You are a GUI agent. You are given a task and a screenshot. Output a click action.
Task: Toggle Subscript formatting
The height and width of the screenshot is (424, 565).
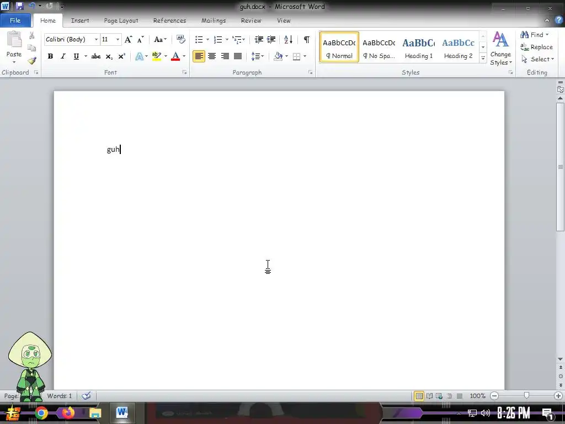click(109, 56)
